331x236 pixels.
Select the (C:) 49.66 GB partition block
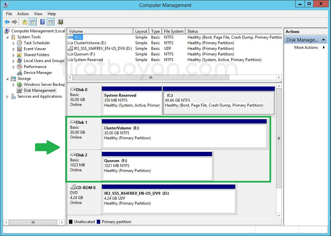219,101
